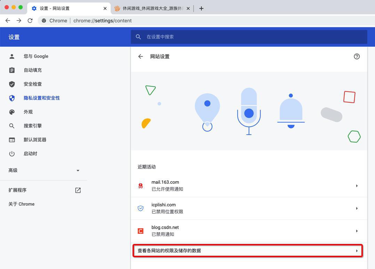Click the shield check icon beside 安全检查
Image resolution: width=375 pixels, height=269 pixels.
click(x=12, y=84)
